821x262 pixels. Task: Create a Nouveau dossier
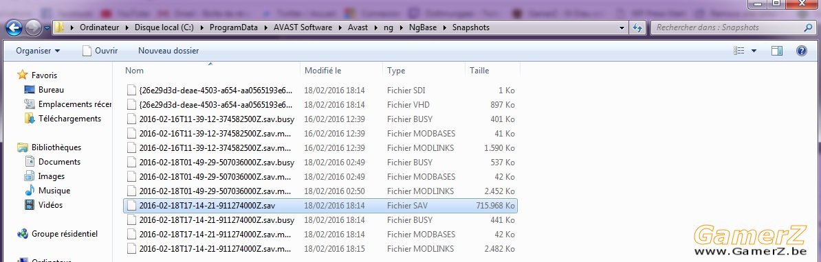coord(168,51)
